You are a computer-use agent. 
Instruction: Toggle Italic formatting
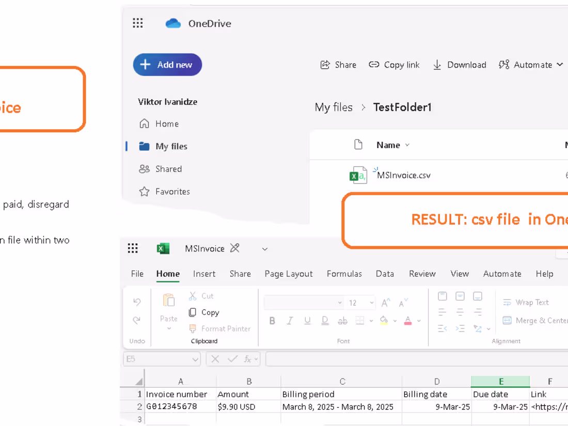290,321
